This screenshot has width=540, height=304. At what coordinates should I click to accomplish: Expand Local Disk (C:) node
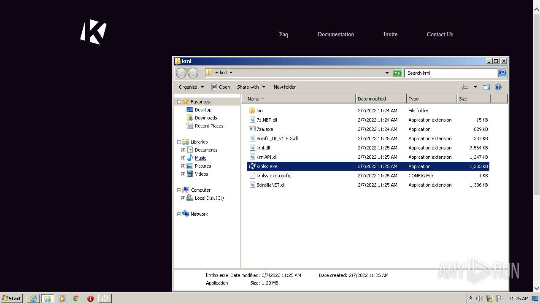183,198
